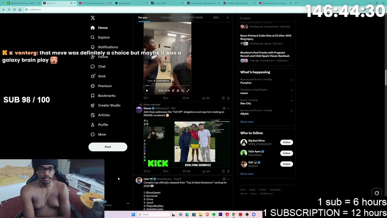
Task: Bookmark Denzo's Adin Ross post
Action: [223, 171]
